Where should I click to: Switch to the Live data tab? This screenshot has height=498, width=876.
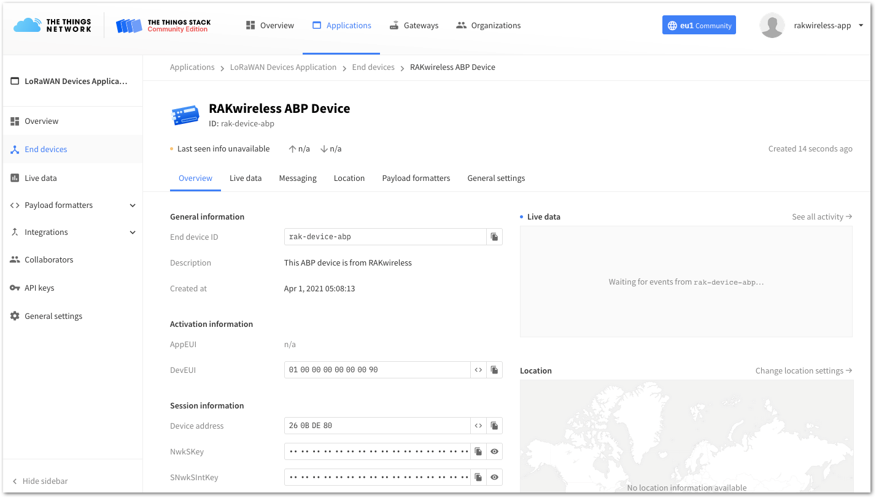(246, 178)
